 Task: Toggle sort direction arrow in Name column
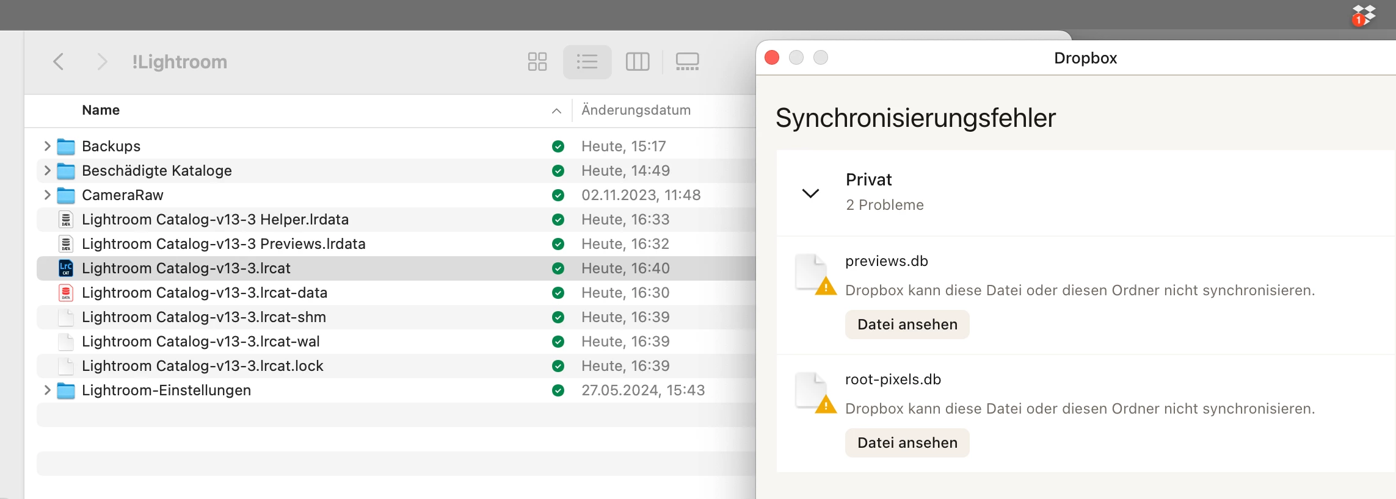(x=556, y=110)
